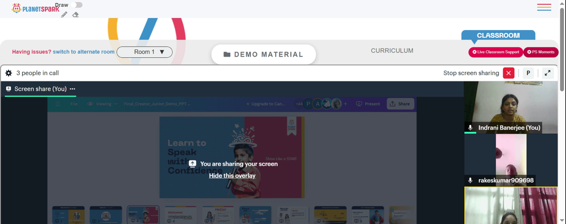Click +44 collaborators badge
Screen dimensions: 566x224
point(299,104)
